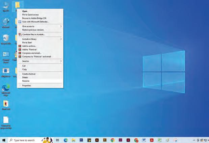Choose Compress to "Paint.rar" and email
The width and height of the screenshot is (209, 143).
(40, 57)
